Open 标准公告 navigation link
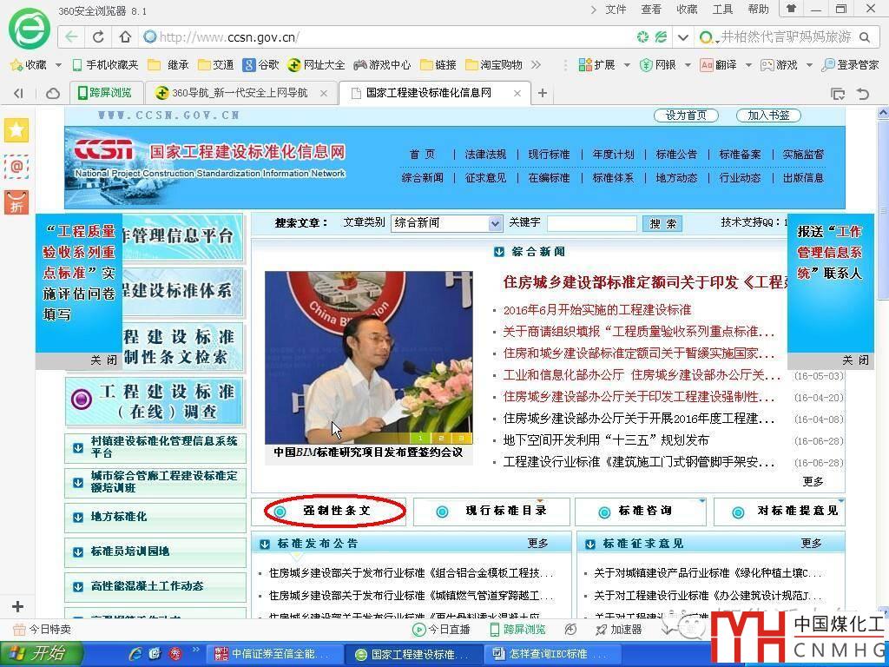Image resolution: width=889 pixels, height=667 pixels. click(x=676, y=155)
